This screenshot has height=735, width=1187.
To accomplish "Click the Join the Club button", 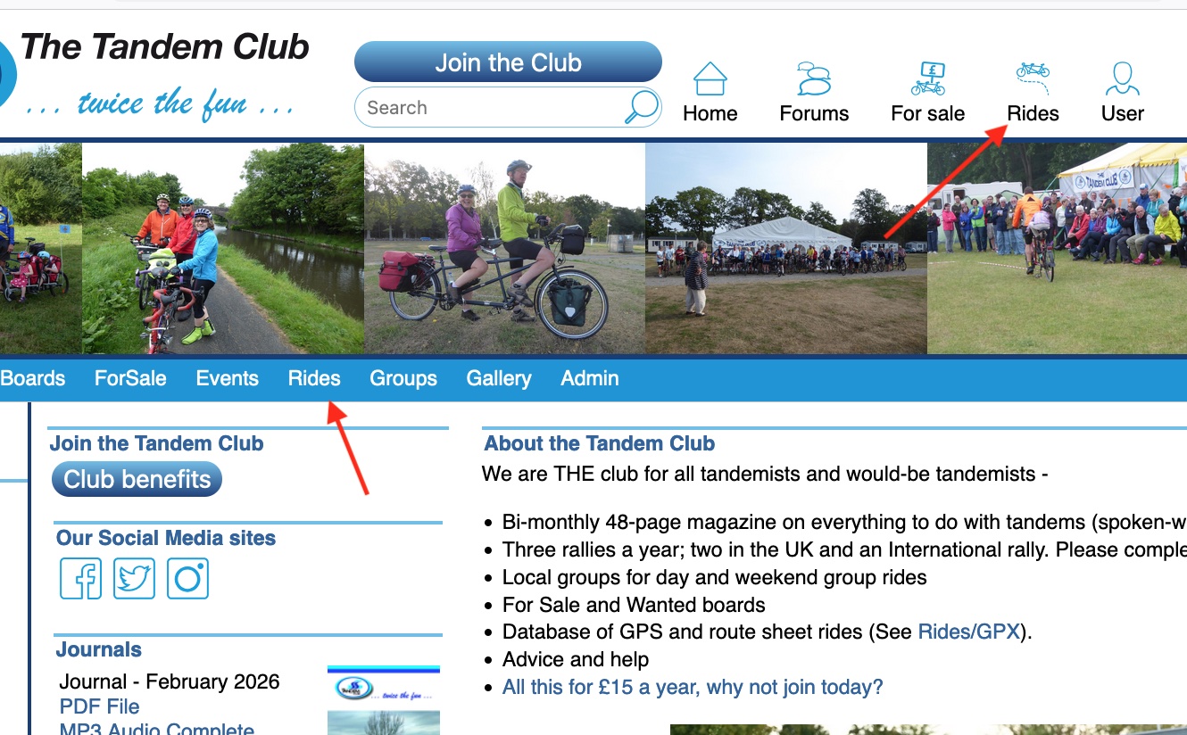I will 508,62.
